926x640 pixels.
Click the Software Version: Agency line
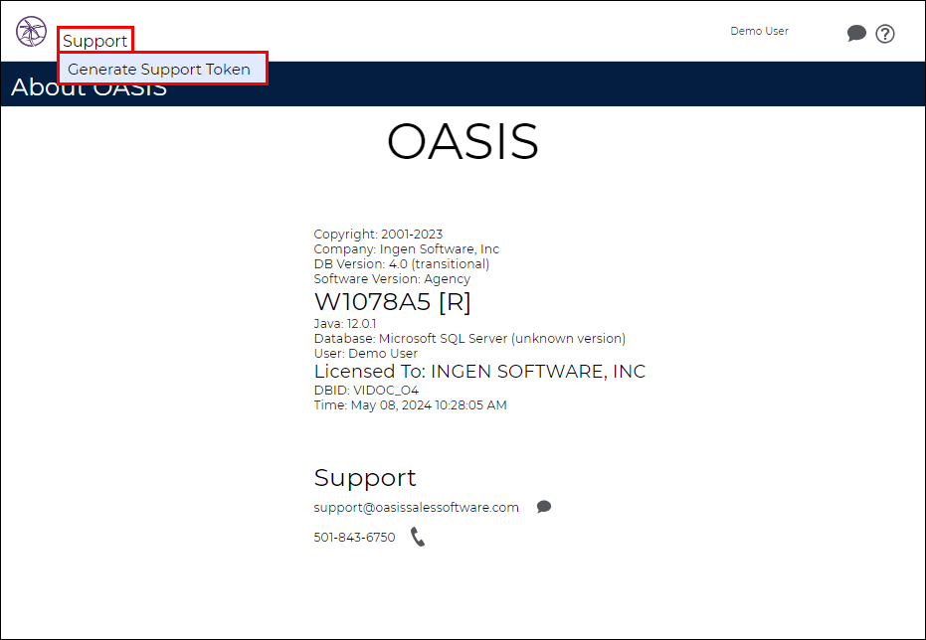point(392,279)
